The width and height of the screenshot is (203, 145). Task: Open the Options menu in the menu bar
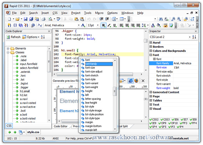(x=113, y=13)
